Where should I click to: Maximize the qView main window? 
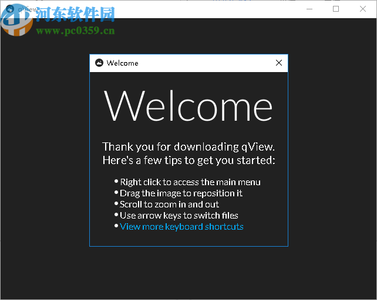click(x=336, y=9)
